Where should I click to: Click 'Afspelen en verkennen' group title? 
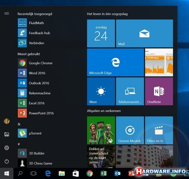coord(104,111)
